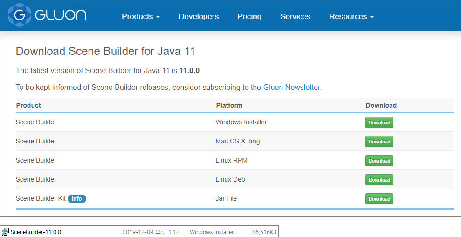461x237 pixels.
Task: Click the Gluon logo icon
Action: [x=20, y=15]
